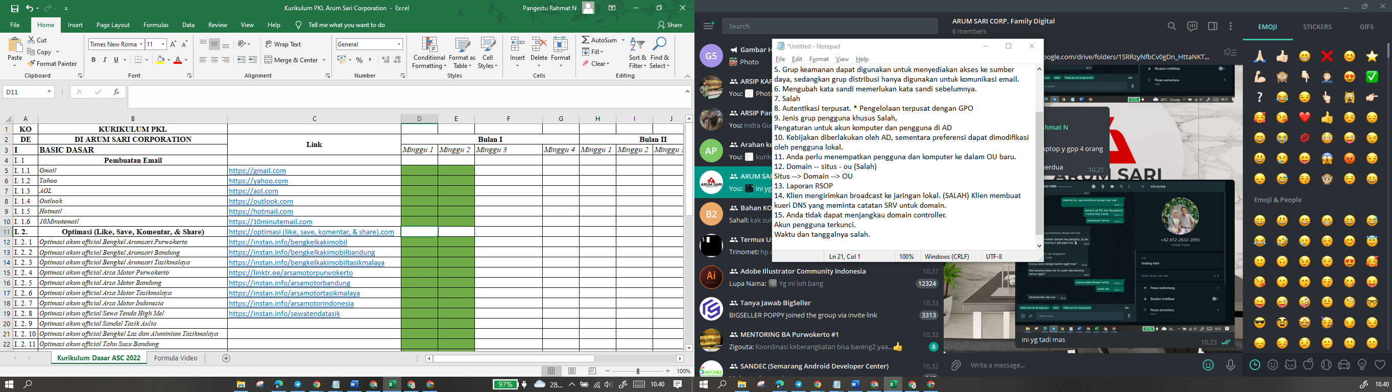Switch to the Page Layout ribbon tab
Viewport: 1392px width, 392px height.
tap(113, 25)
